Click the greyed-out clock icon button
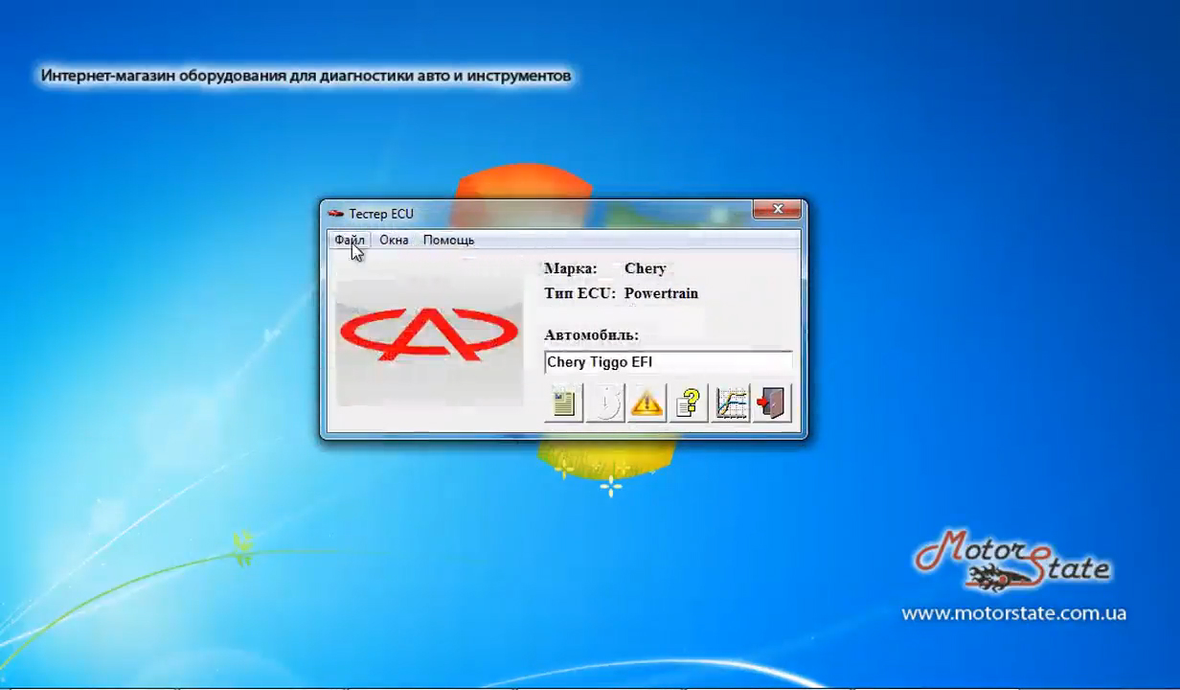Screen dimensions: 1180x690 [x=605, y=402]
